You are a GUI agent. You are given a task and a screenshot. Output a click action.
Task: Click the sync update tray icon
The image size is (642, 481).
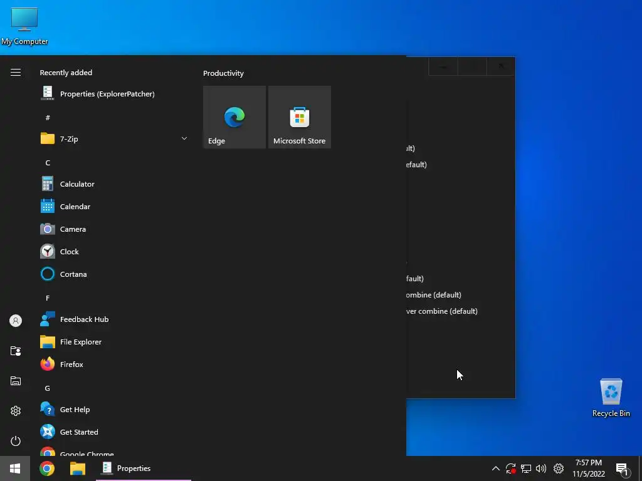click(x=510, y=468)
